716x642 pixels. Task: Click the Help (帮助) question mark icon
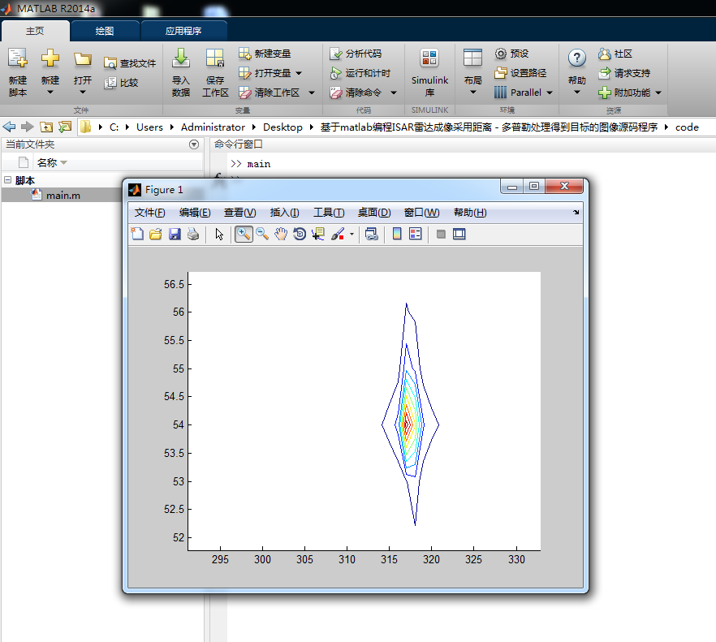[577, 58]
